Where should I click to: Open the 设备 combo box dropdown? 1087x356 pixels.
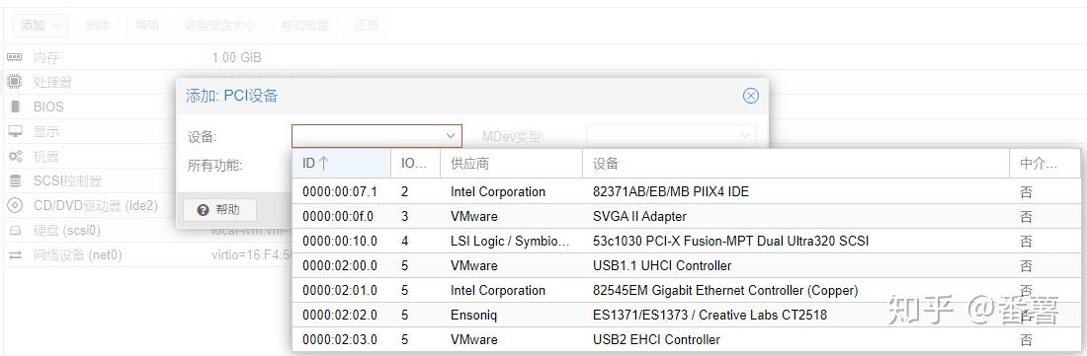click(376, 136)
